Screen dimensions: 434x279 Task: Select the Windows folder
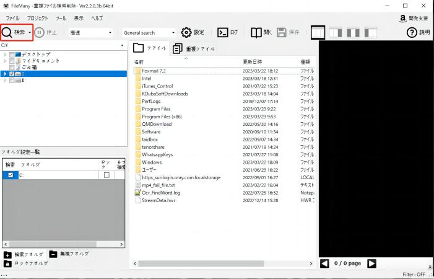click(152, 162)
